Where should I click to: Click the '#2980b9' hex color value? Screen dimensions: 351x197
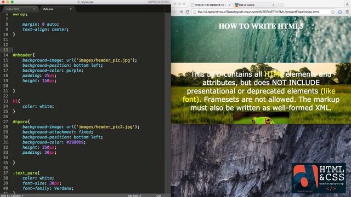(x=75, y=142)
